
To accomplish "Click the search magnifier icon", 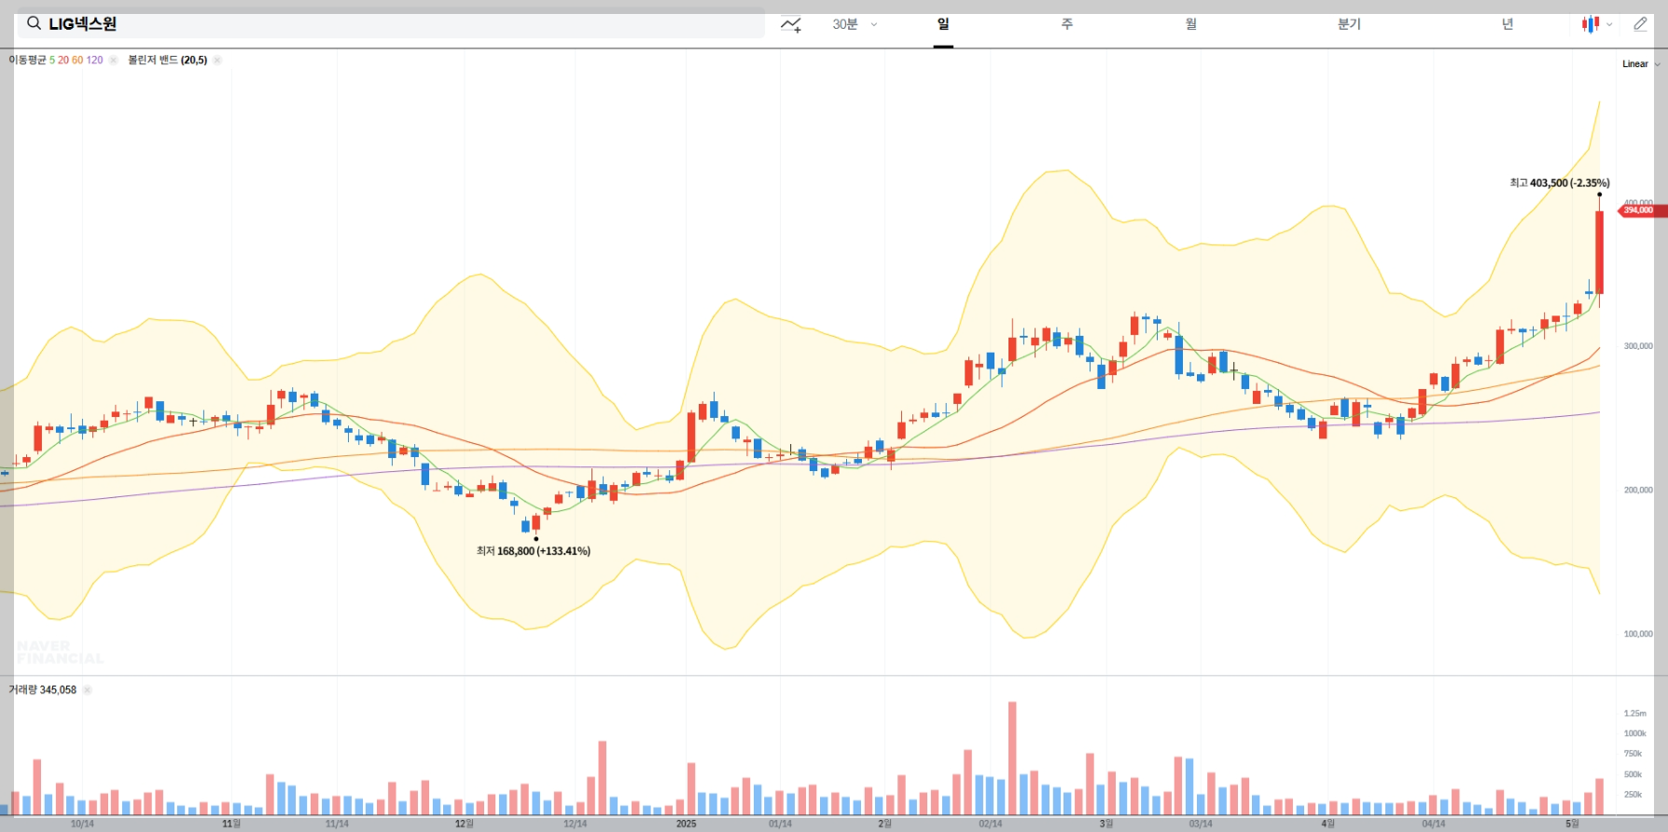I will click(34, 23).
